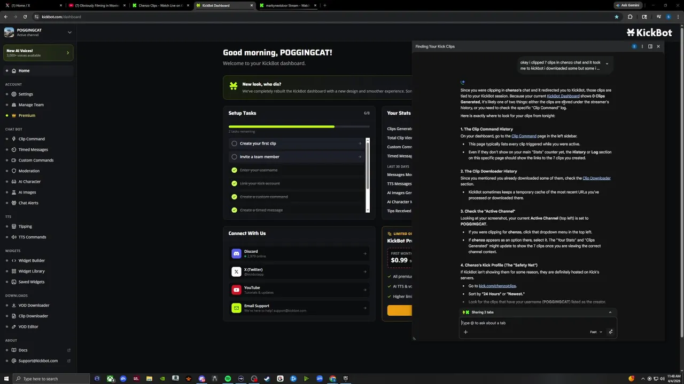
Task: Open Settings in the Account section
Action: (37, 94)
